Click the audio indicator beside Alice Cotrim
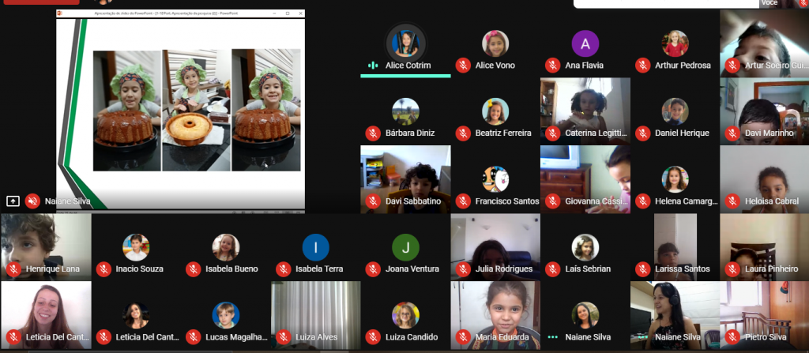809x353 pixels. (373, 65)
